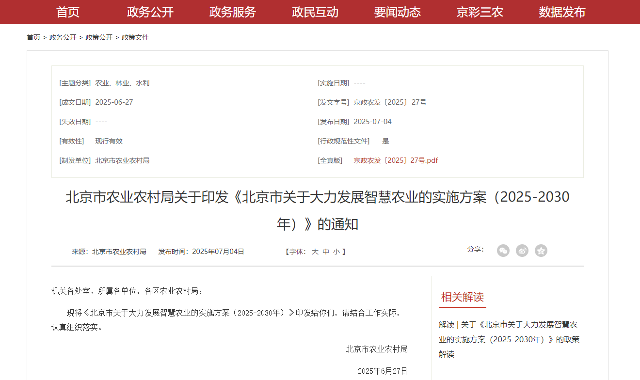This screenshot has width=640, height=380.
Task: Open 政策文件 breadcrumb link
Action: [135, 37]
